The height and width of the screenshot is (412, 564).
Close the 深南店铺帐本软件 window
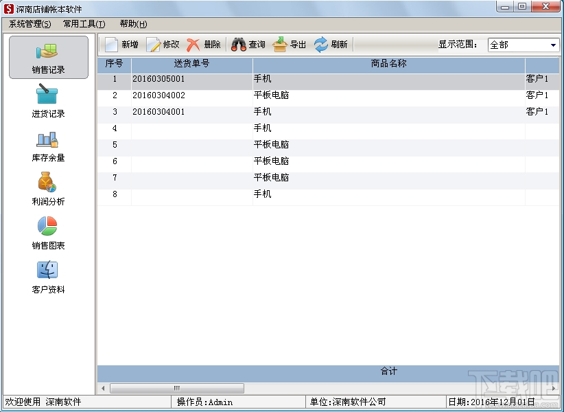pos(545,7)
